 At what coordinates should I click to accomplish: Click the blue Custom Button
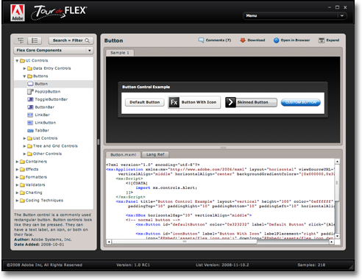click(301, 102)
